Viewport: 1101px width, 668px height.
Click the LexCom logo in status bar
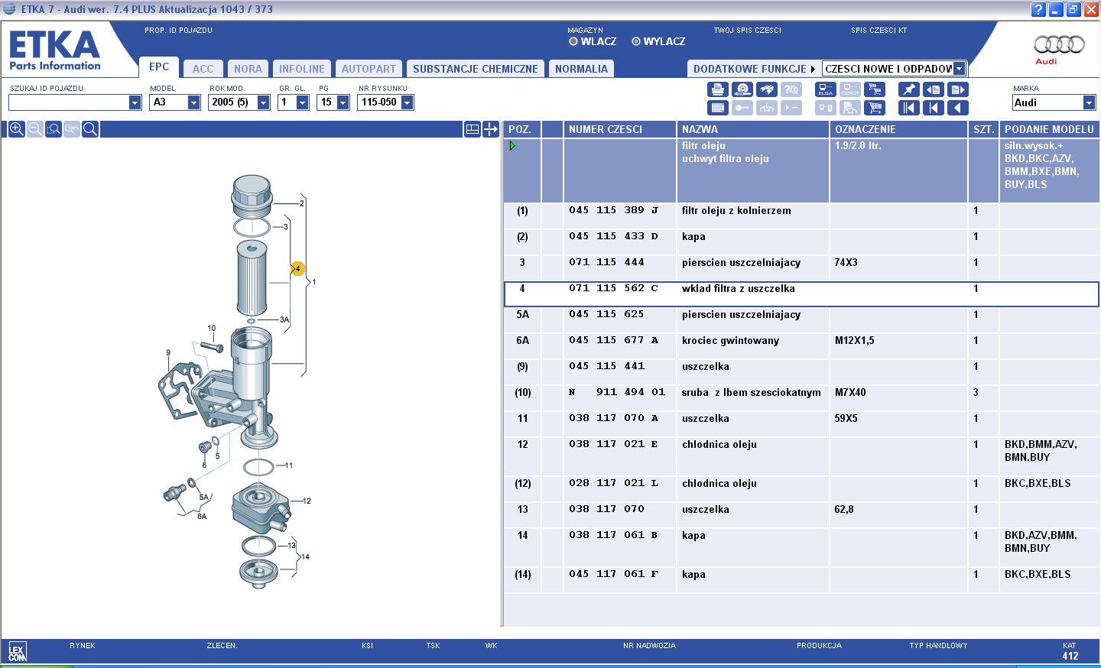point(17,651)
